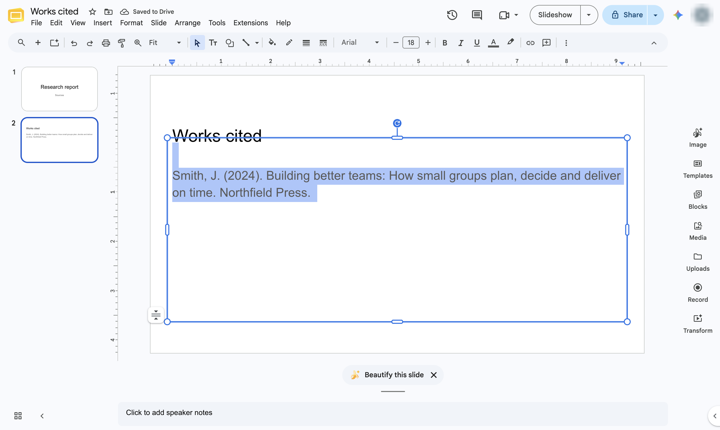This screenshot has height=430, width=720.
Task: Open the Templates side panel
Action: (x=697, y=169)
